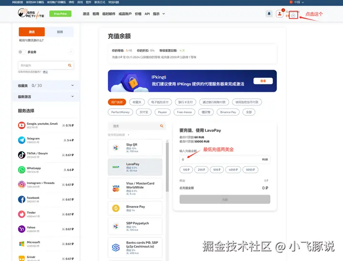Screen dimensions: 343x261
Task: Select the Binance Pay filter chip
Action: (228, 112)
